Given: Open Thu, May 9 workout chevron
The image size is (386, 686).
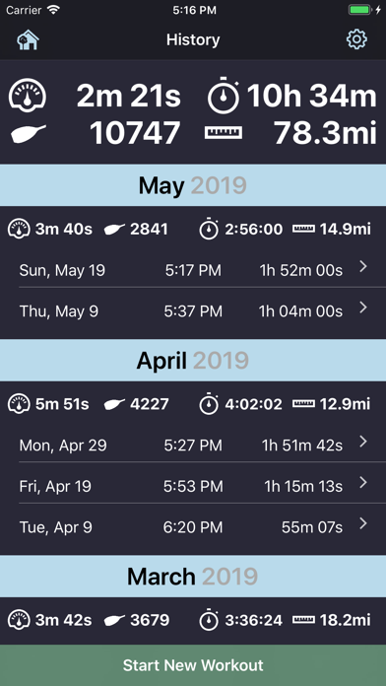Looking at the screenshot, I should [x=362, y=308].
